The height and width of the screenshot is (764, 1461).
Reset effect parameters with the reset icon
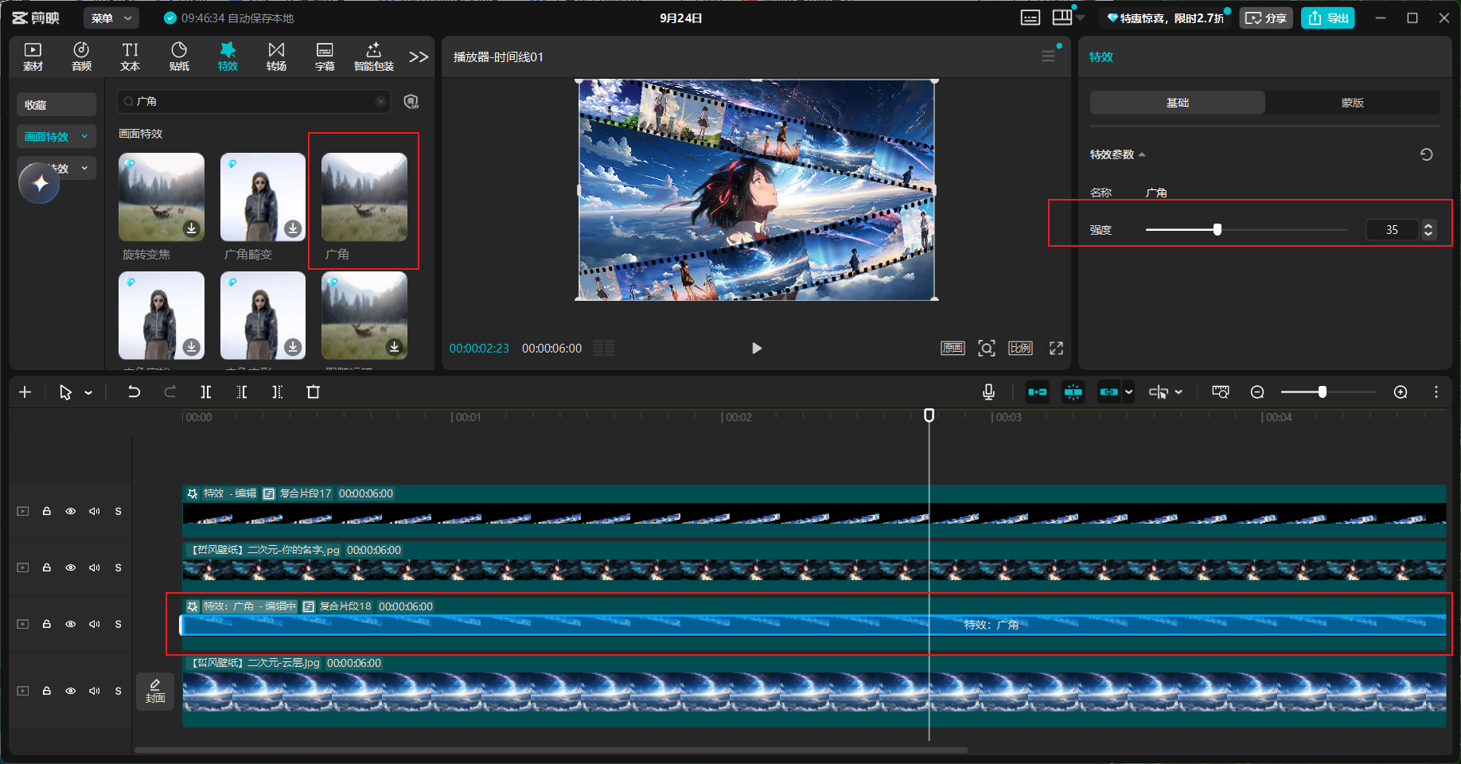tap(1427, 154)
